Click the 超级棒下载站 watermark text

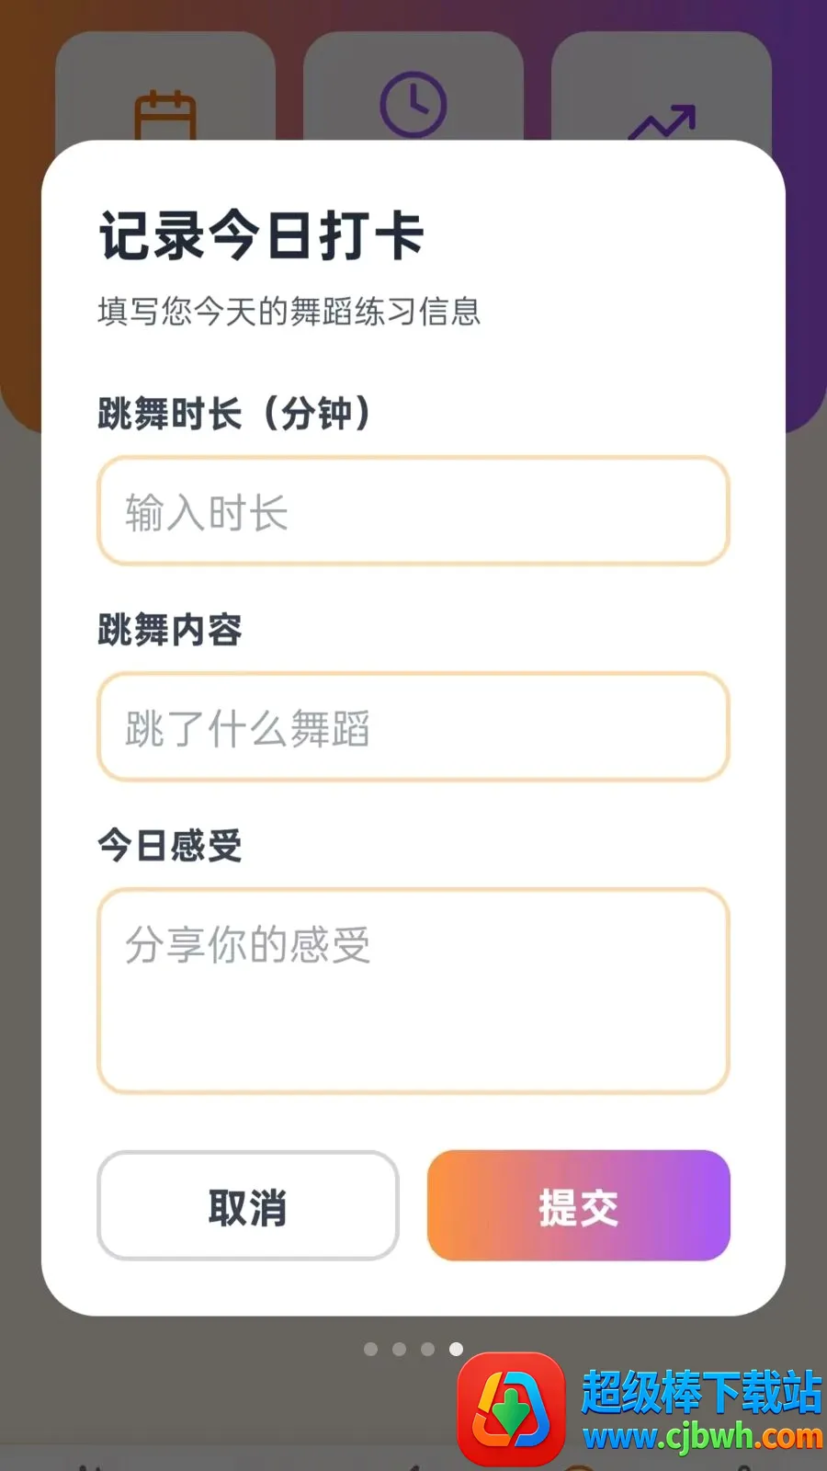point(702,1392)
